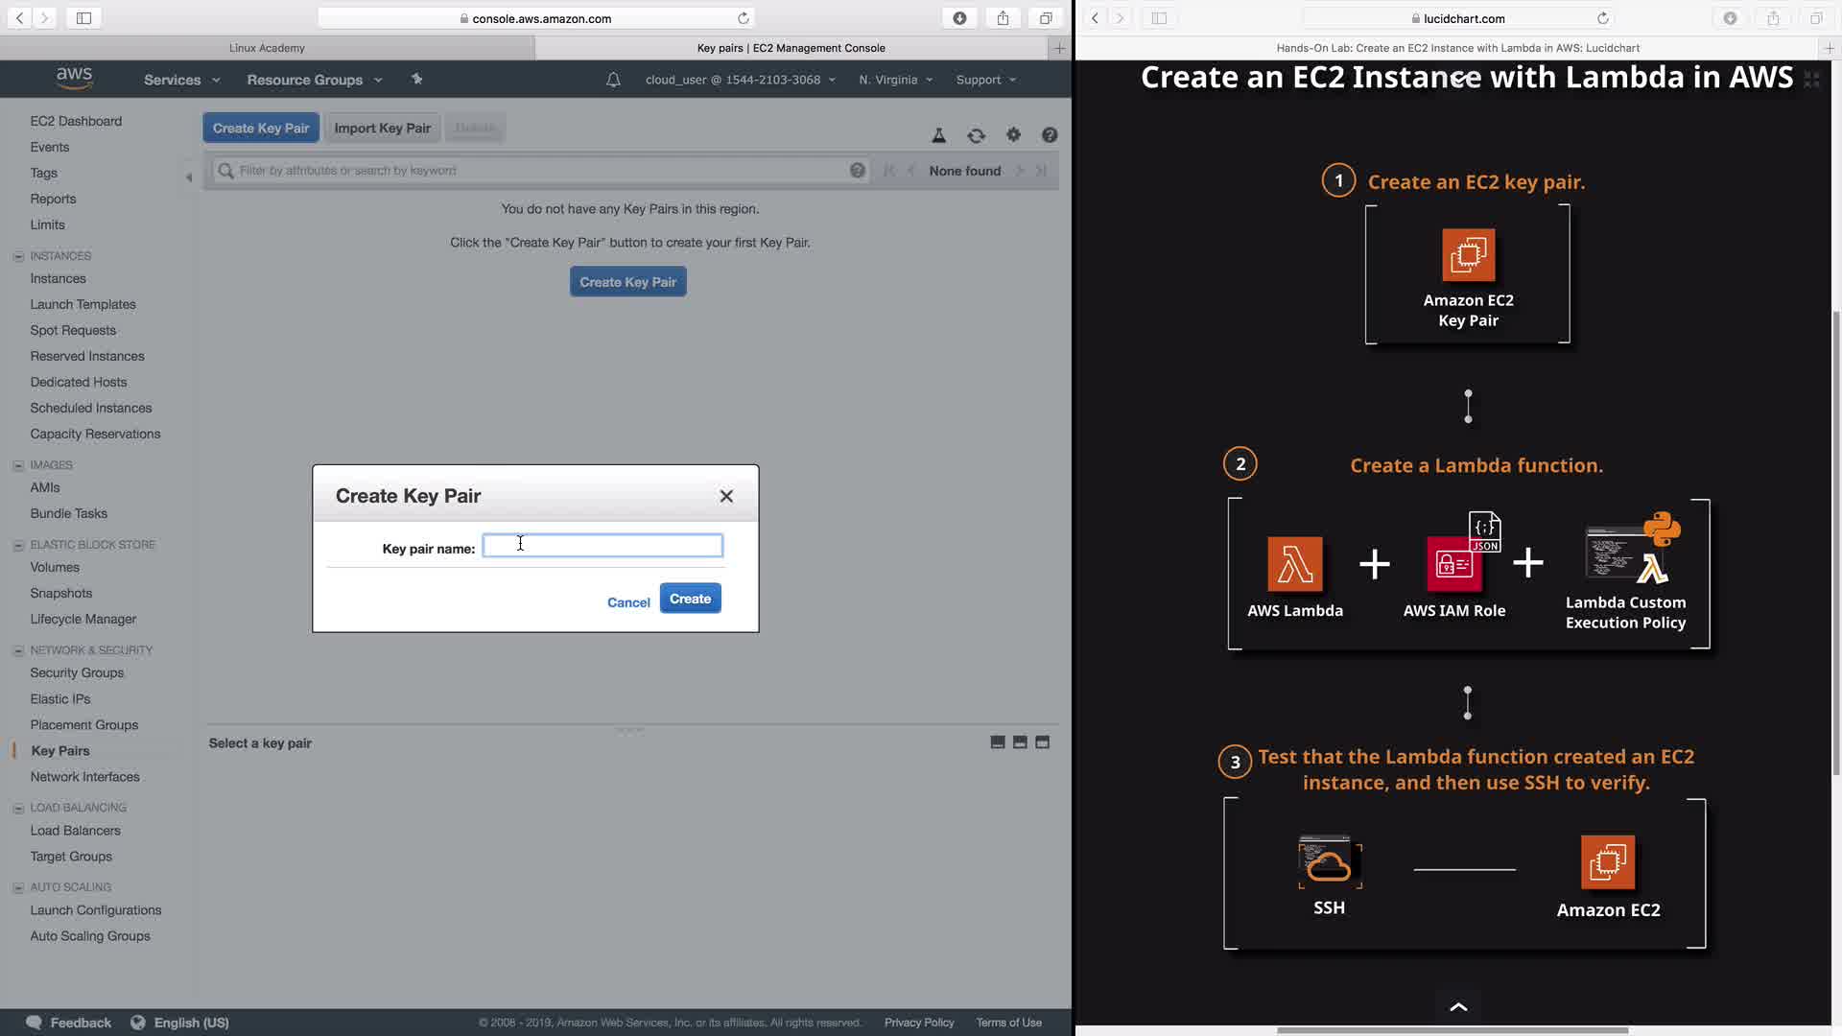Open Security Groups in sidebar

click(77, 672)
